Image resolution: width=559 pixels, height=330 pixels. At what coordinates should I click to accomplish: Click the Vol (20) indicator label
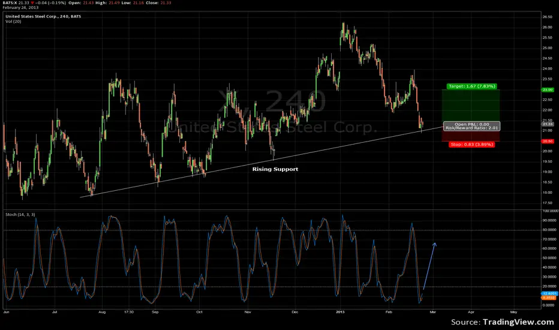[x=13, y=22]
